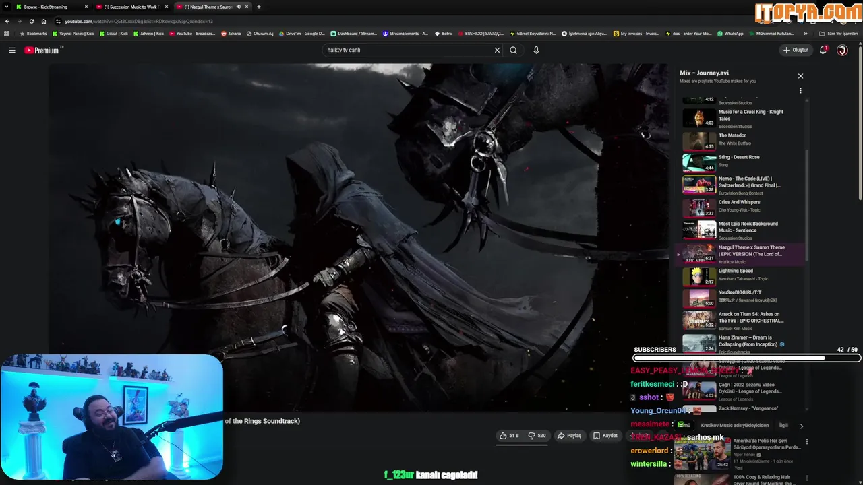
Task: Play The Matador playlist item
Action: pyautogui.click(x=742, y=140)
